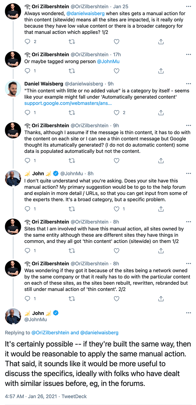Share Ori's first tweet from Jan 25
Image resolution: width=196 pixels, height=405 pixels.
click(x=161, y=42)
